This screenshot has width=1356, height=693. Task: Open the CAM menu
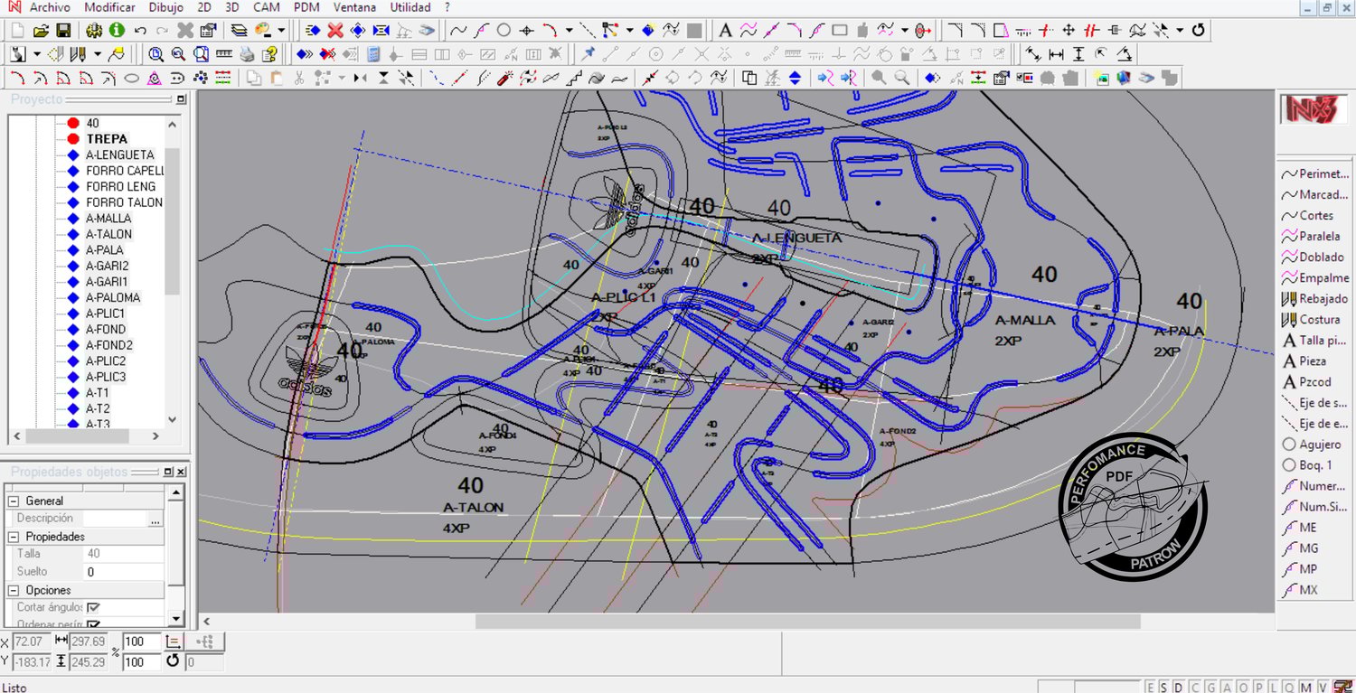(267, 7)
